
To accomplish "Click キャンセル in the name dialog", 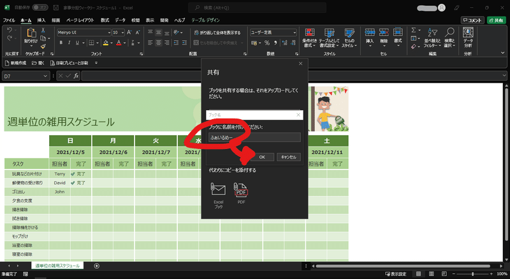I will pyautogui.click(x=289, y=157).
